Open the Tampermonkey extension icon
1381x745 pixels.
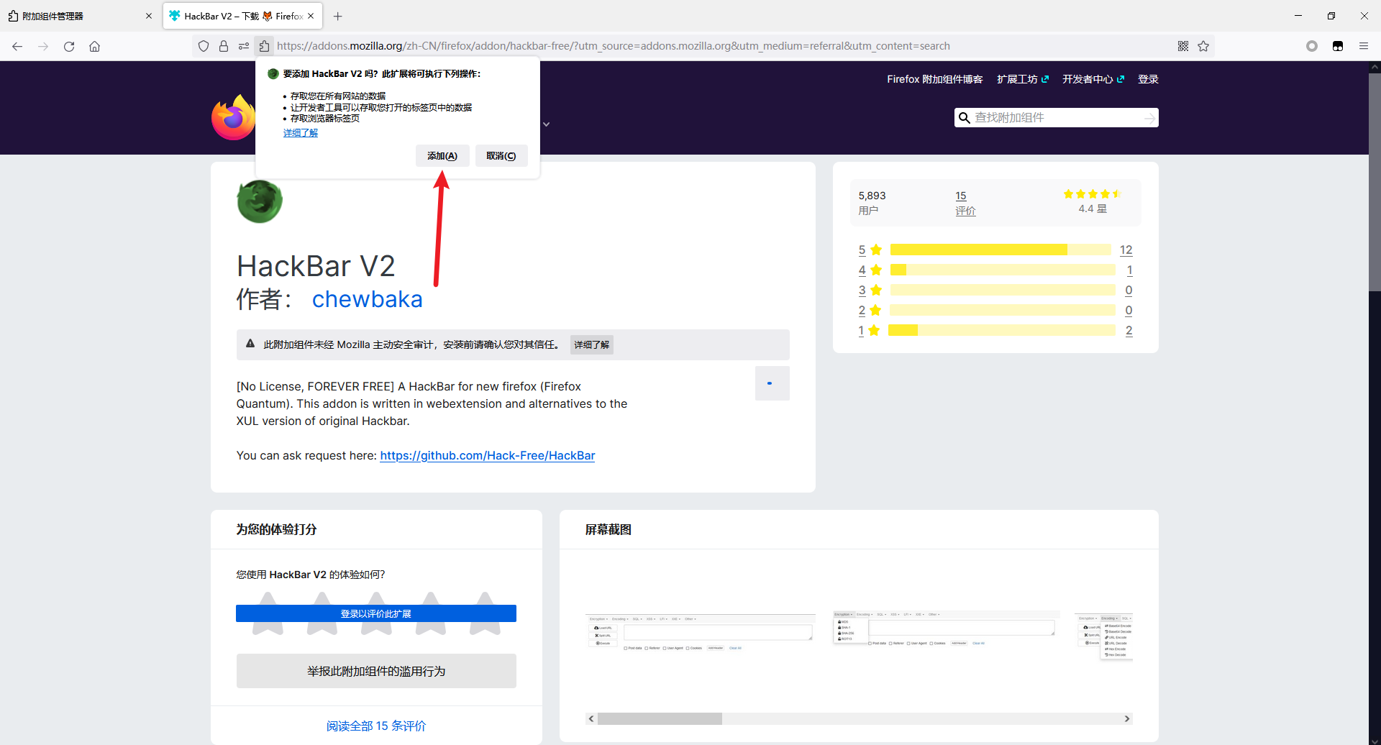pyautogui.click(x=1338, y=46)
